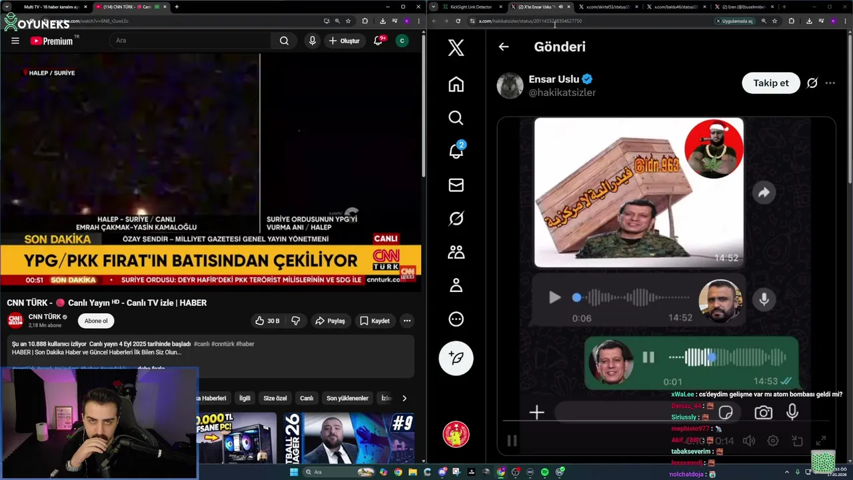
Task: Switch to the KickSight Link Detector tab
Action: pos(470,7)
